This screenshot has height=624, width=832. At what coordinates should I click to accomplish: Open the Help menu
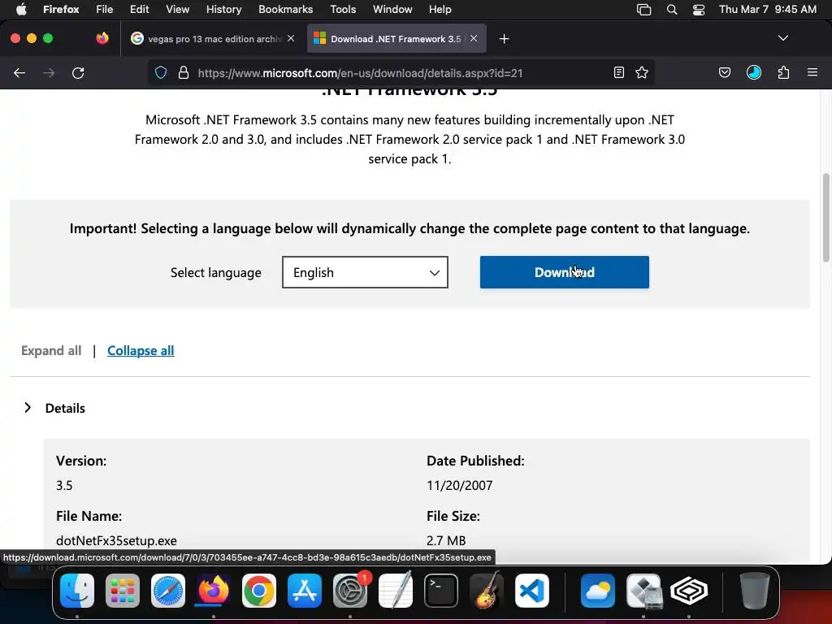coord(440,10)
